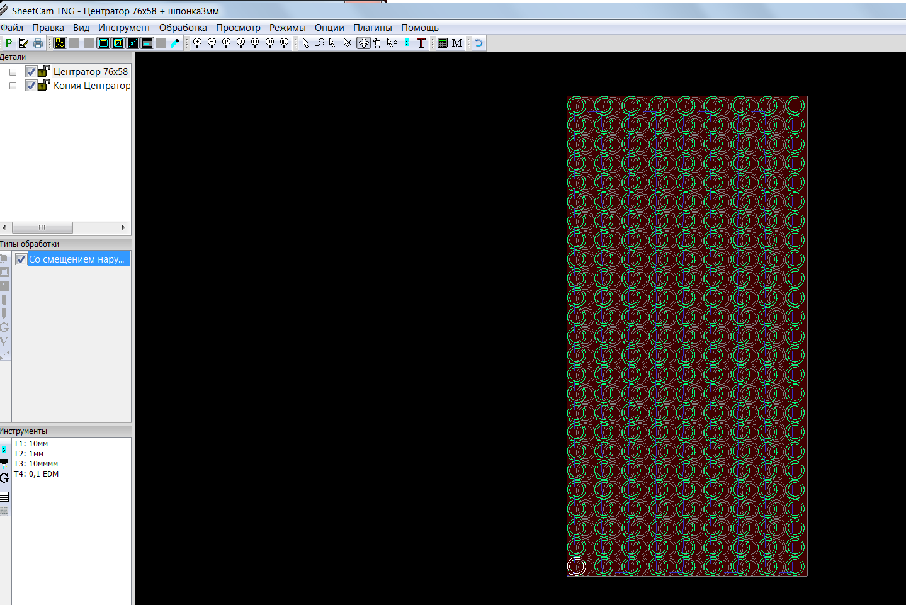Click the Детали panel scrollbar thumb
The image size is (906, 605).
click(x=42, y=227)
